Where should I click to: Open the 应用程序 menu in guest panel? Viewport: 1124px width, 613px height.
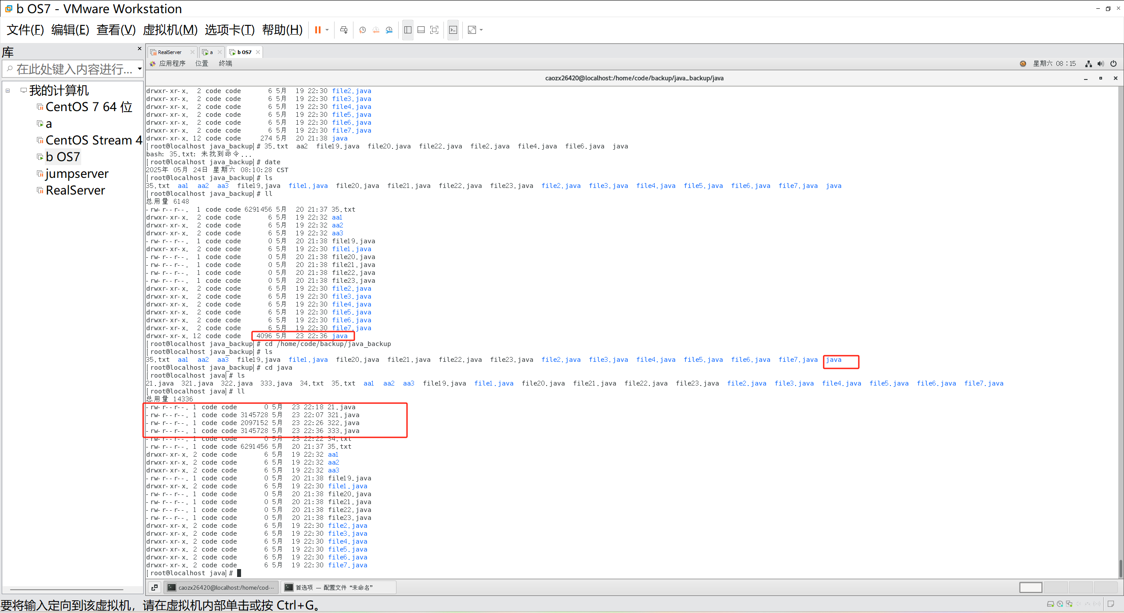pyautogui.click(x=172, y=64)
